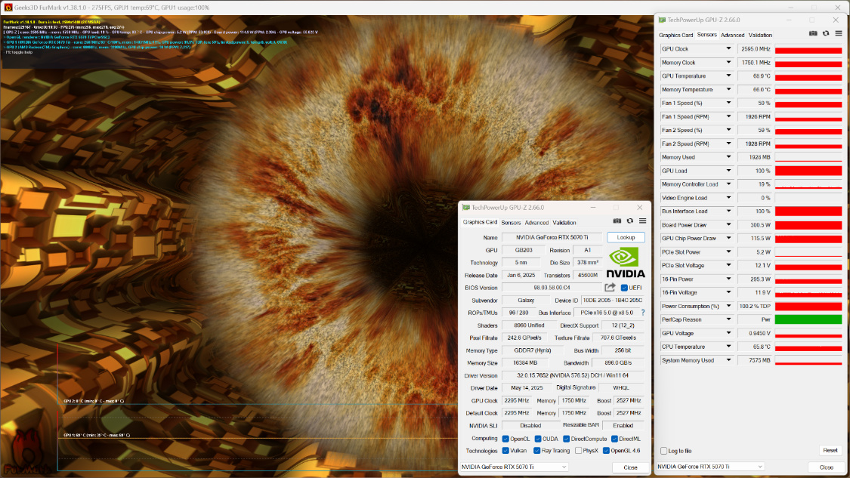Image resolution: width=850 pixels, height=478 pixels.
Task: Toggle the PhysX checkbox
Action: point(579,450)
